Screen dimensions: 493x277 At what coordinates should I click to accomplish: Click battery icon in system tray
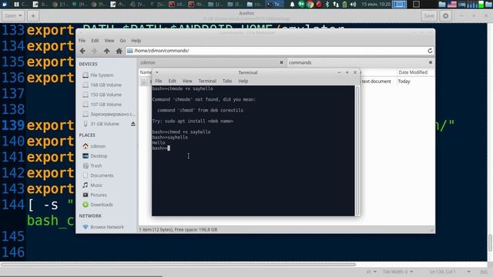point(344,4)
